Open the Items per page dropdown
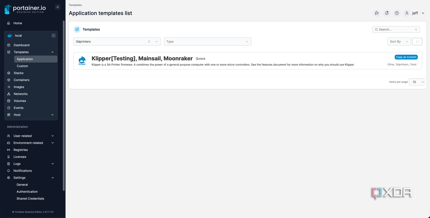This screenshot has width=430, height=218. click(x=417, y=82)
